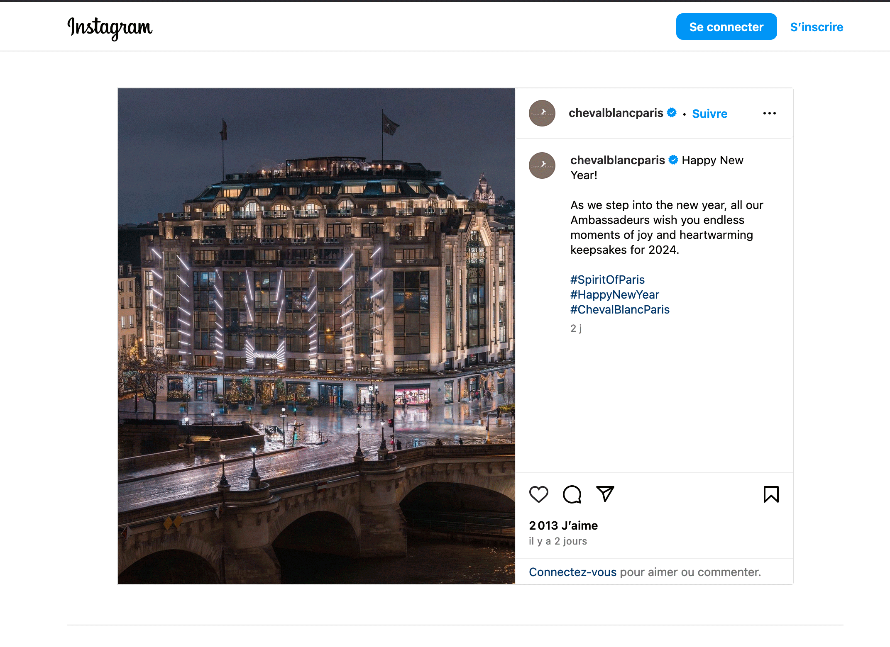The width and height of the screenshot is (890, 647).
Task: Click the caption's chevalblancparis avatar
Action: coord(542,165)
